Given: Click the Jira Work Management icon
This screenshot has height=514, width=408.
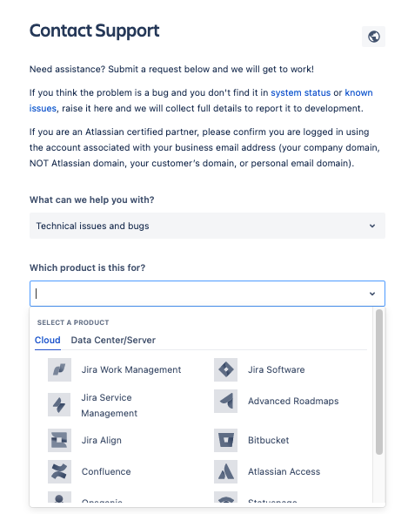Looking at the screenshot, I should tap(59, 369).
